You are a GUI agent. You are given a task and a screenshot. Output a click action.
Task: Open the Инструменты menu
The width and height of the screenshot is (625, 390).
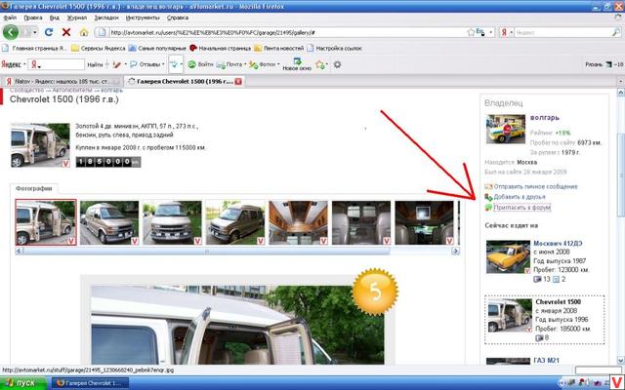click(143, 18)
